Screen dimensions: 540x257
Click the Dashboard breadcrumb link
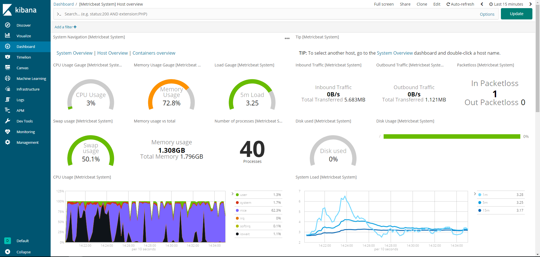tap(64, 4)
